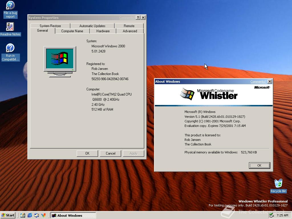Screen dimensions: 292x219
Task: Close the System Properties window
Action: tap(143, 17)
